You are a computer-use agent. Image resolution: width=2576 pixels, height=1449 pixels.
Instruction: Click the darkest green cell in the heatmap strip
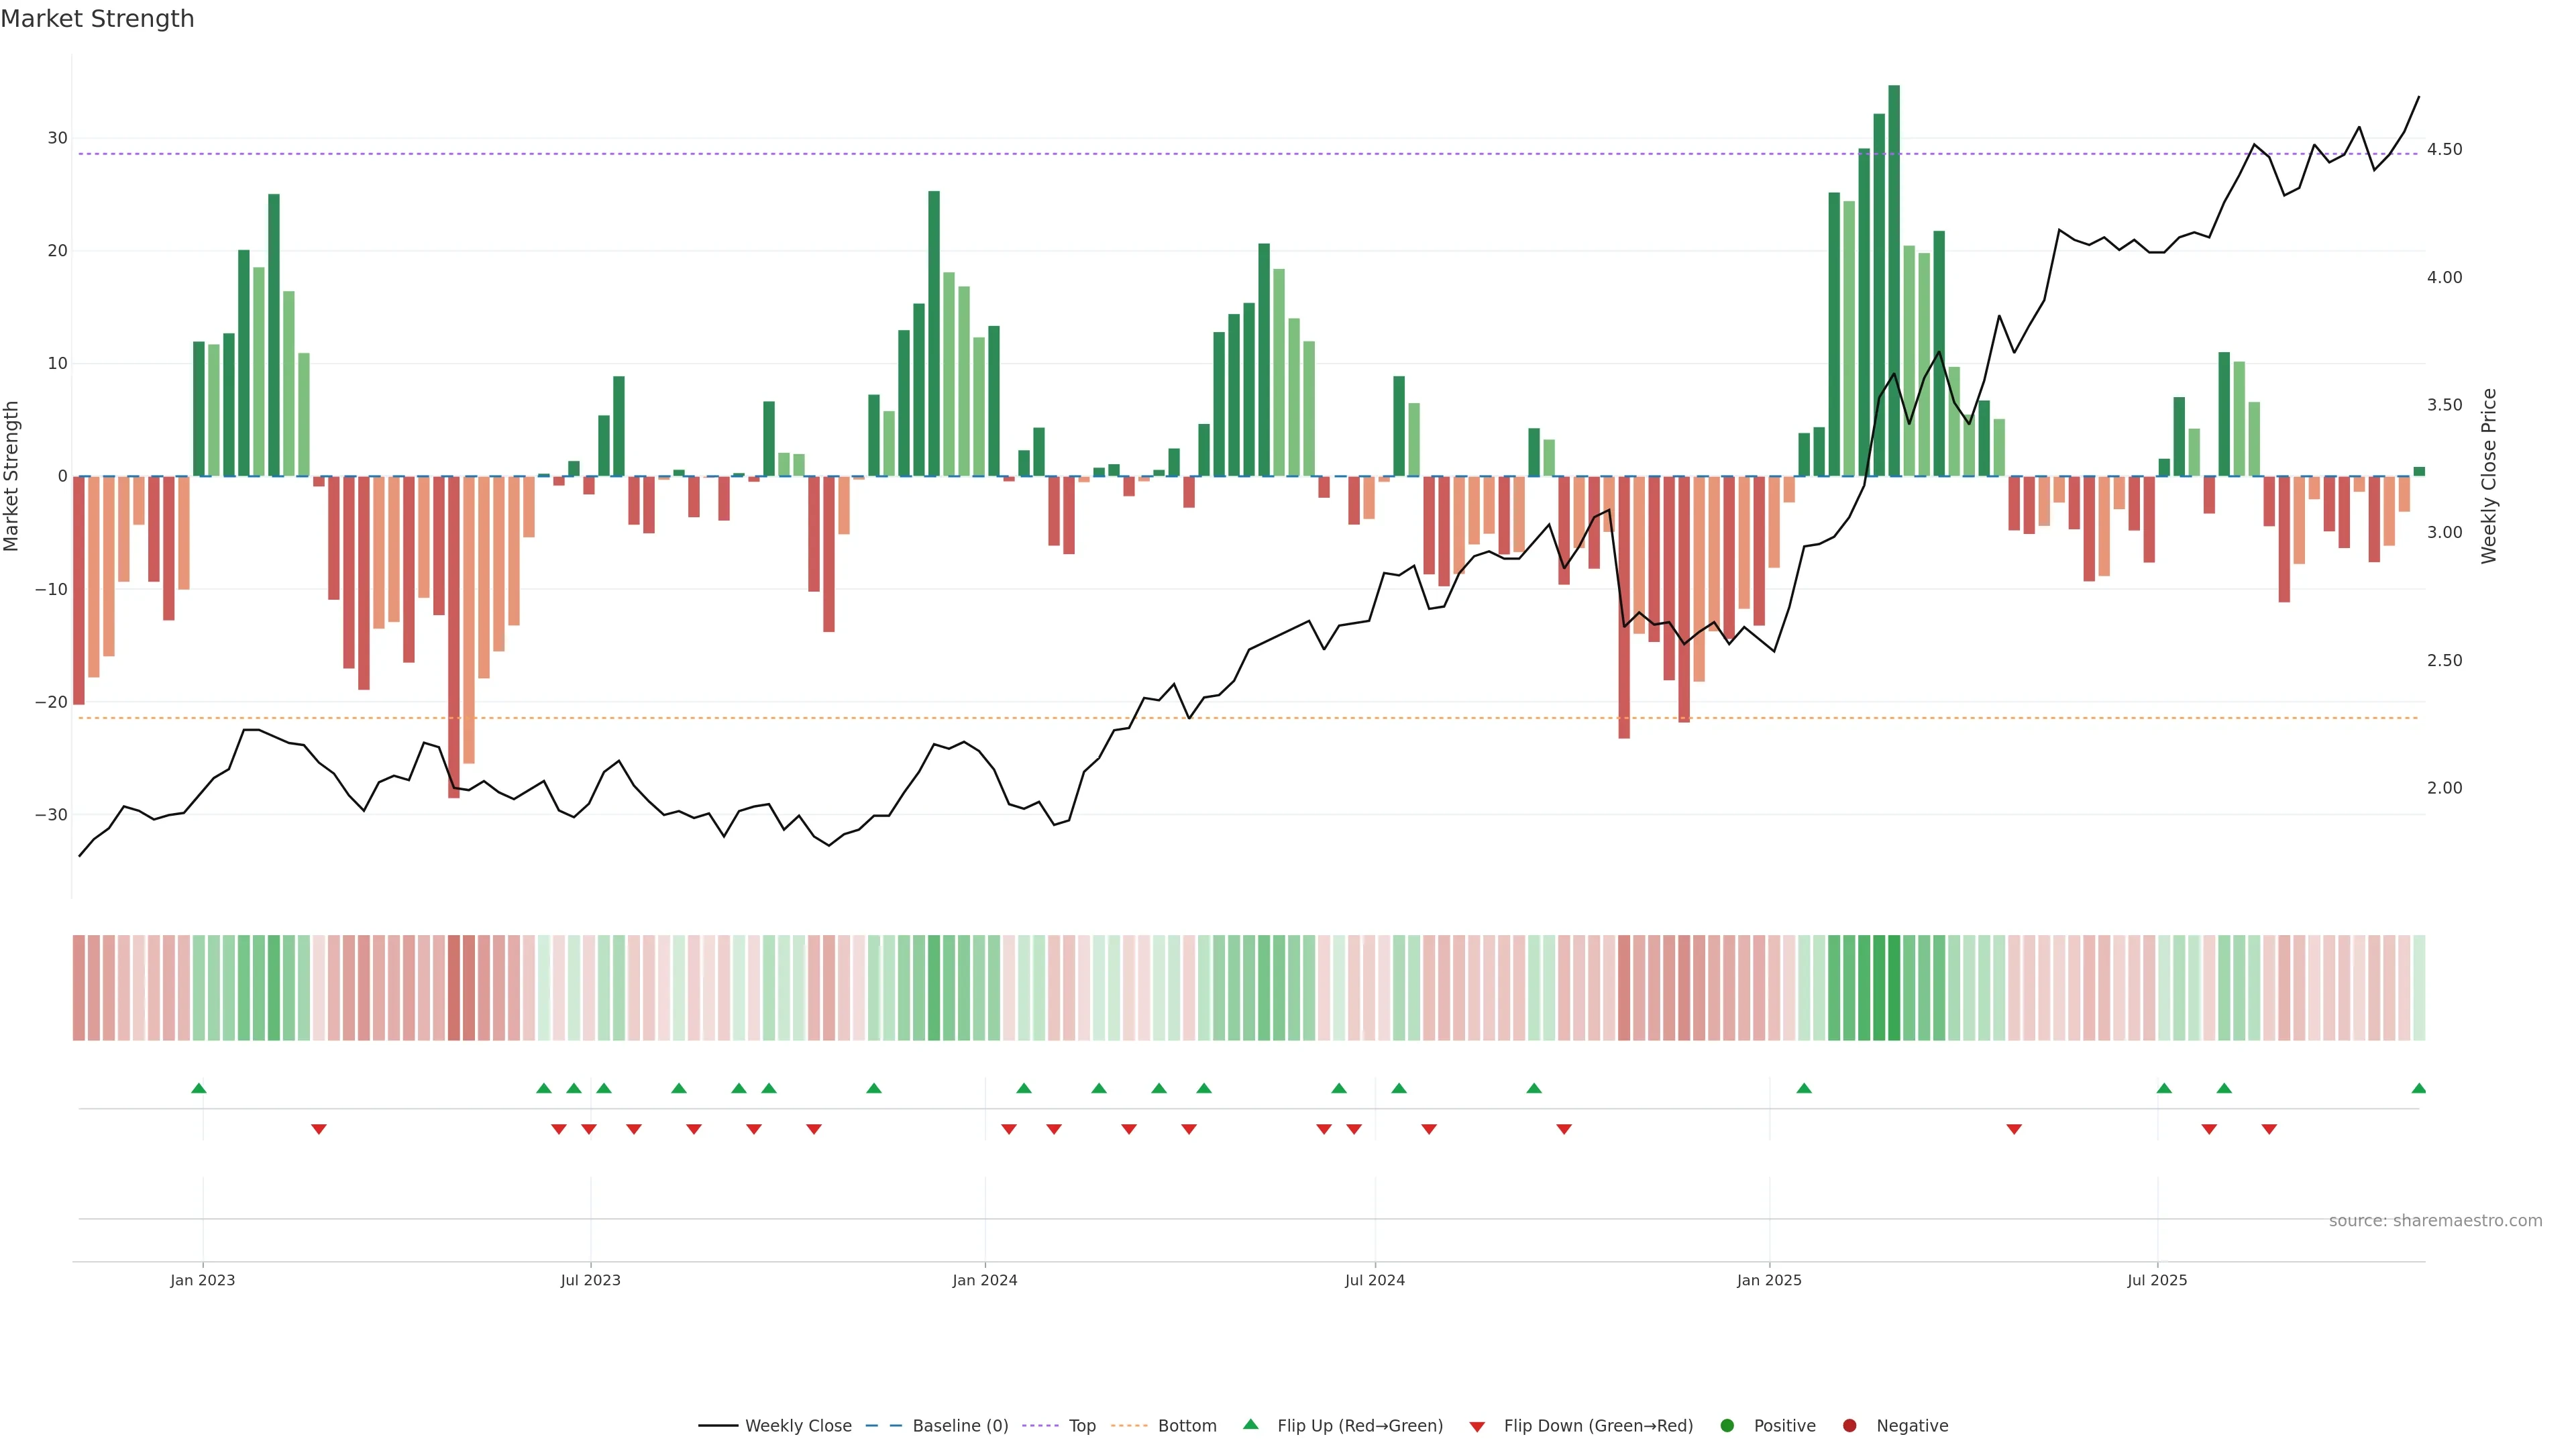[x=1894, y=988]
